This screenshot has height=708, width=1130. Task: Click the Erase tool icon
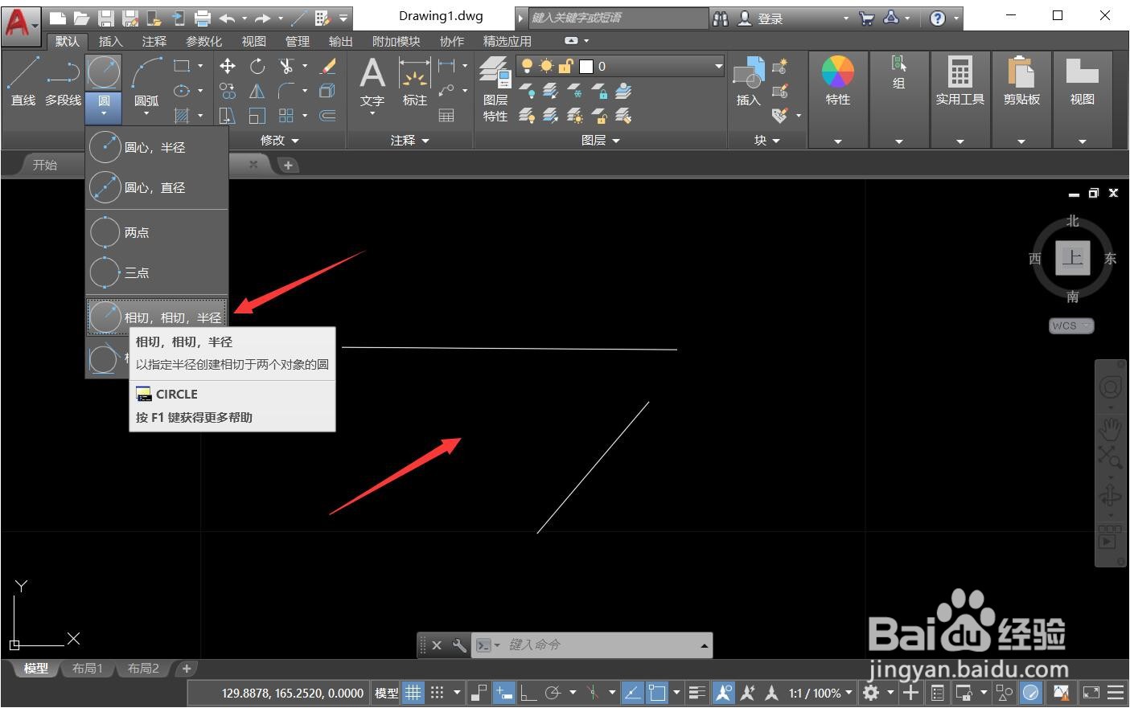tap(328, 66)
